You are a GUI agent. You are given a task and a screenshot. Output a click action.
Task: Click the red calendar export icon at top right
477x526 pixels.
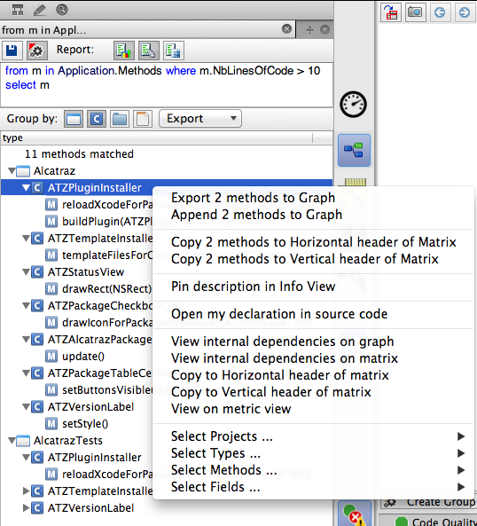[391, 12]
